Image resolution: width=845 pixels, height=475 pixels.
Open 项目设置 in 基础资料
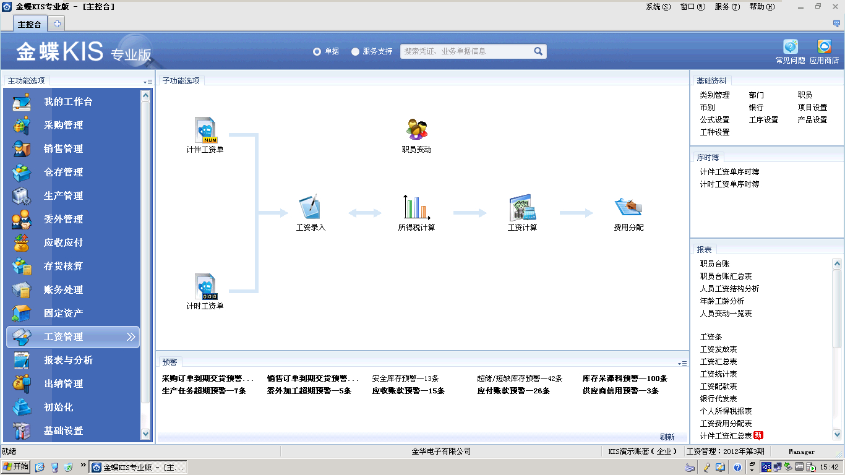(x=812, y=108)
